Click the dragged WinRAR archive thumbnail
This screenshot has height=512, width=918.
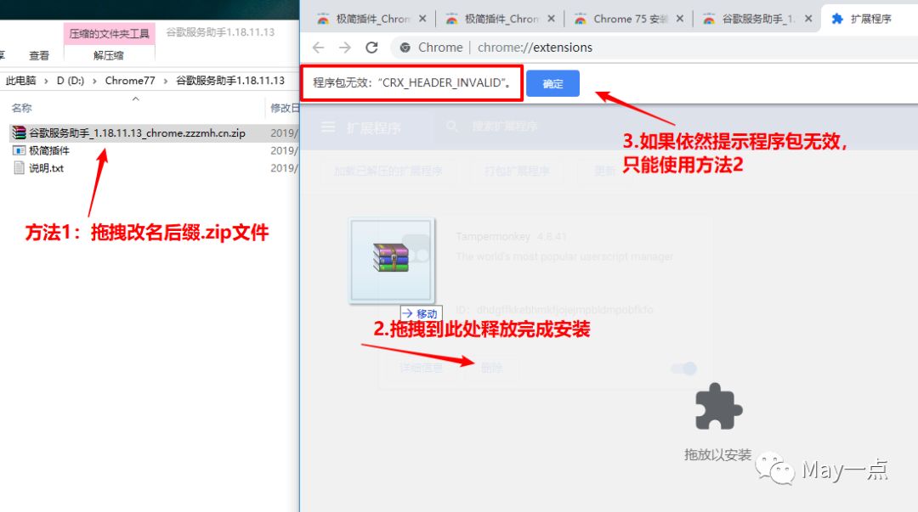click(392, 261)
